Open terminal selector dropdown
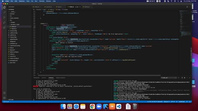Image resolution: width=198 pixels, height=111 pixels. pyautogui.click(x=169, y=78)
